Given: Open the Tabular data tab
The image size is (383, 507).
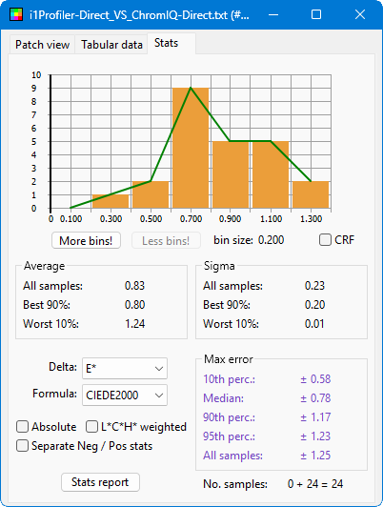Looking at the screenshot, I should point(111,44).
